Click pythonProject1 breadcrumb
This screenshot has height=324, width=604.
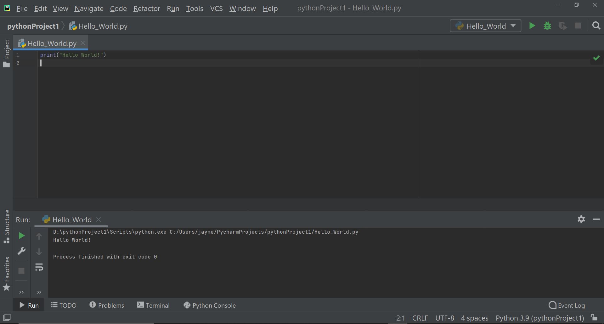[x=33, y=26]
